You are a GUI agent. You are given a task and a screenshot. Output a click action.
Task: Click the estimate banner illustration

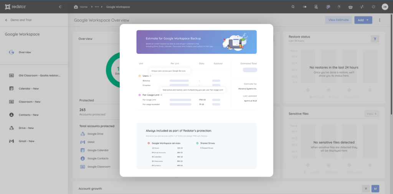click(235, 41)
